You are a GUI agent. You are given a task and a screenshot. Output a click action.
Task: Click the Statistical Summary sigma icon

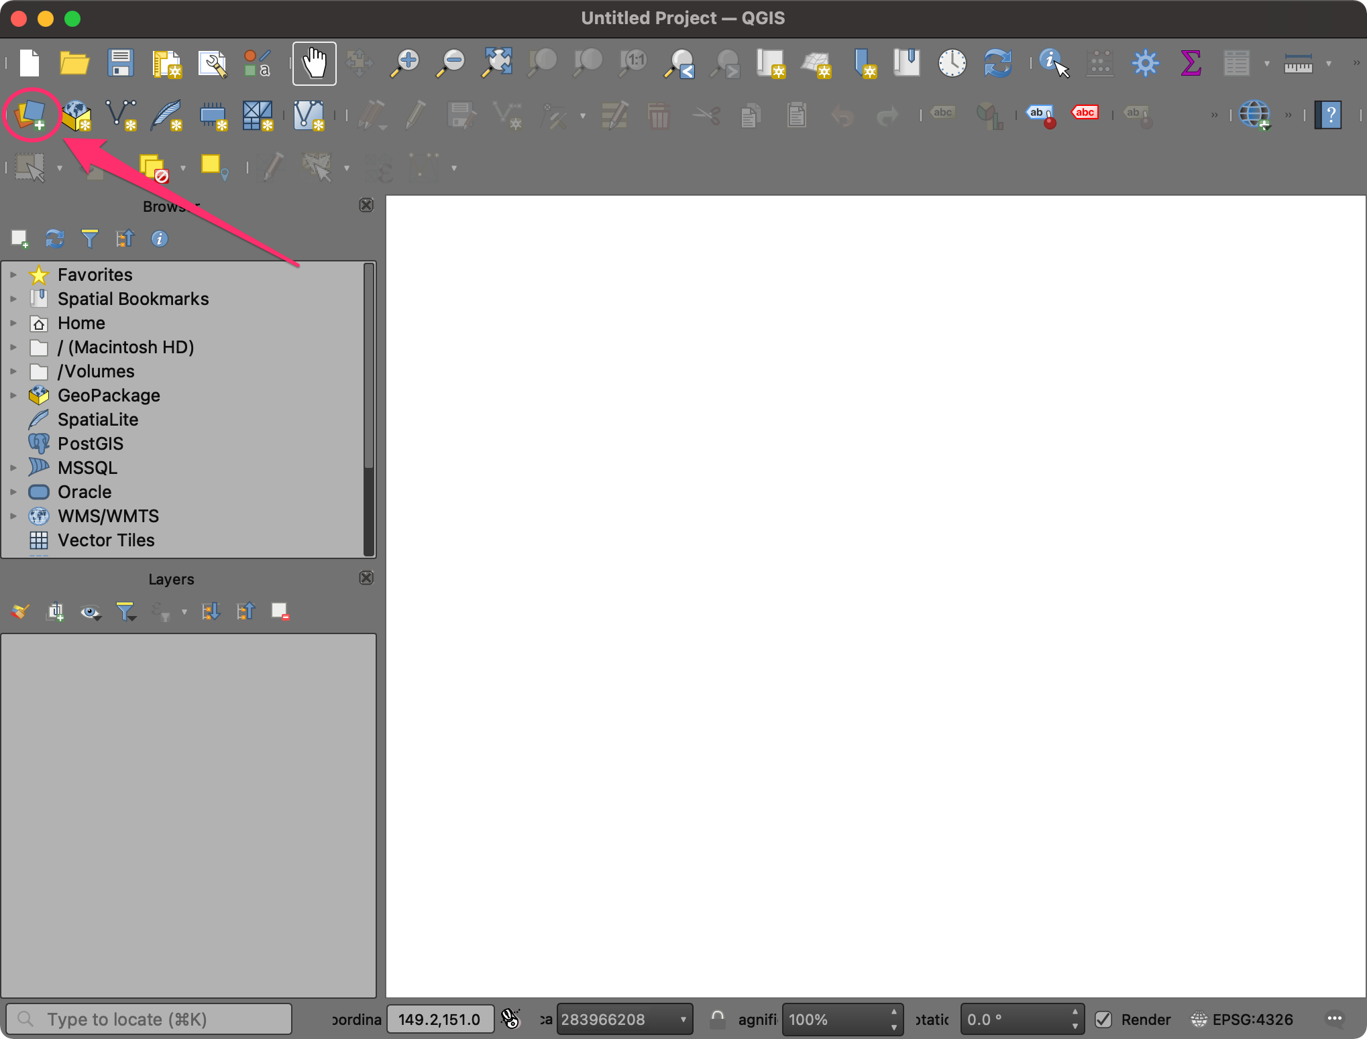pyautogui.click(x=1191, y=64)
